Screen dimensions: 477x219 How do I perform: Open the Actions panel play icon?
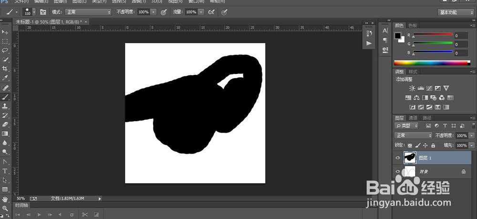pyautogui.click(x=369, y=43)
